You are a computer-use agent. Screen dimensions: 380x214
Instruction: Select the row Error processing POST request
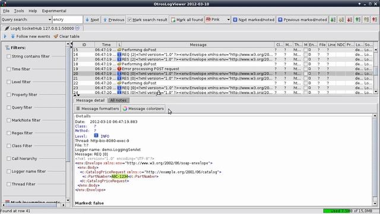223,69
